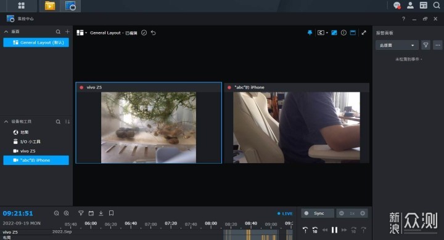Open the timeline calendar date picker
Screen dimensions: 444x240
tap(91, 213)
